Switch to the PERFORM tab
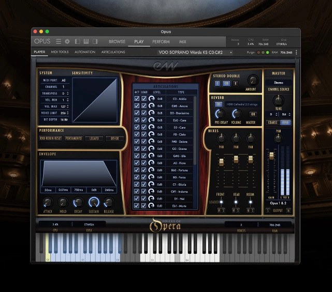 161,42
